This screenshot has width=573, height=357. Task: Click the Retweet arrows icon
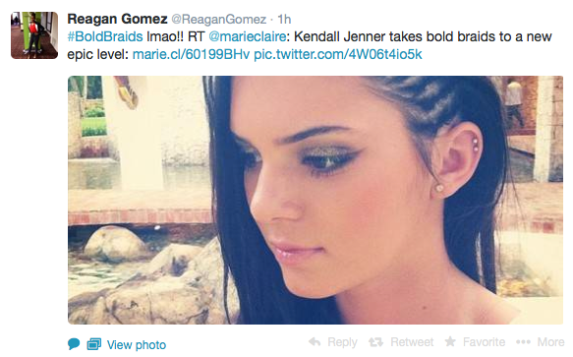pyautogui.click(x=375, y=342)
